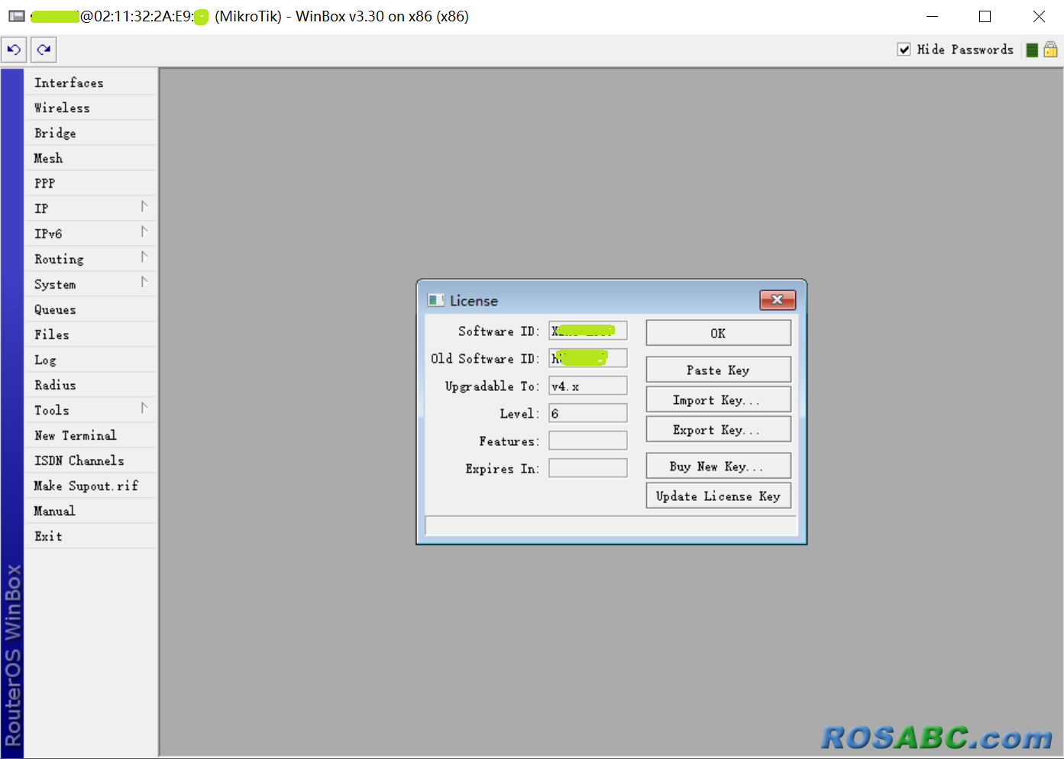The height and width of the screenshot is (759, 1064).
Task: Expand the Routing submenu arrow
Action: coord(144,257)
